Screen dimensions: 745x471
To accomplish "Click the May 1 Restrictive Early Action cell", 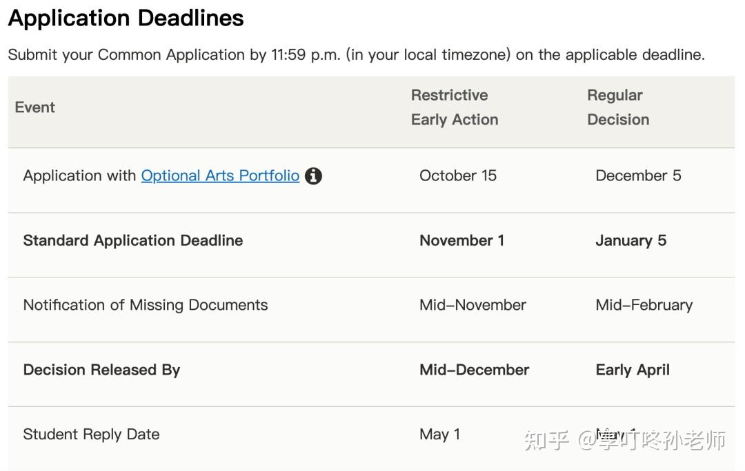I will (x=439, y=435).
